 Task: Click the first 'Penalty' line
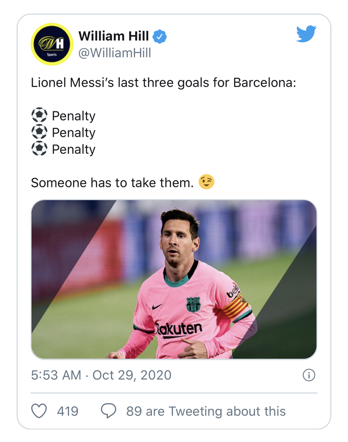click(73, 116)
